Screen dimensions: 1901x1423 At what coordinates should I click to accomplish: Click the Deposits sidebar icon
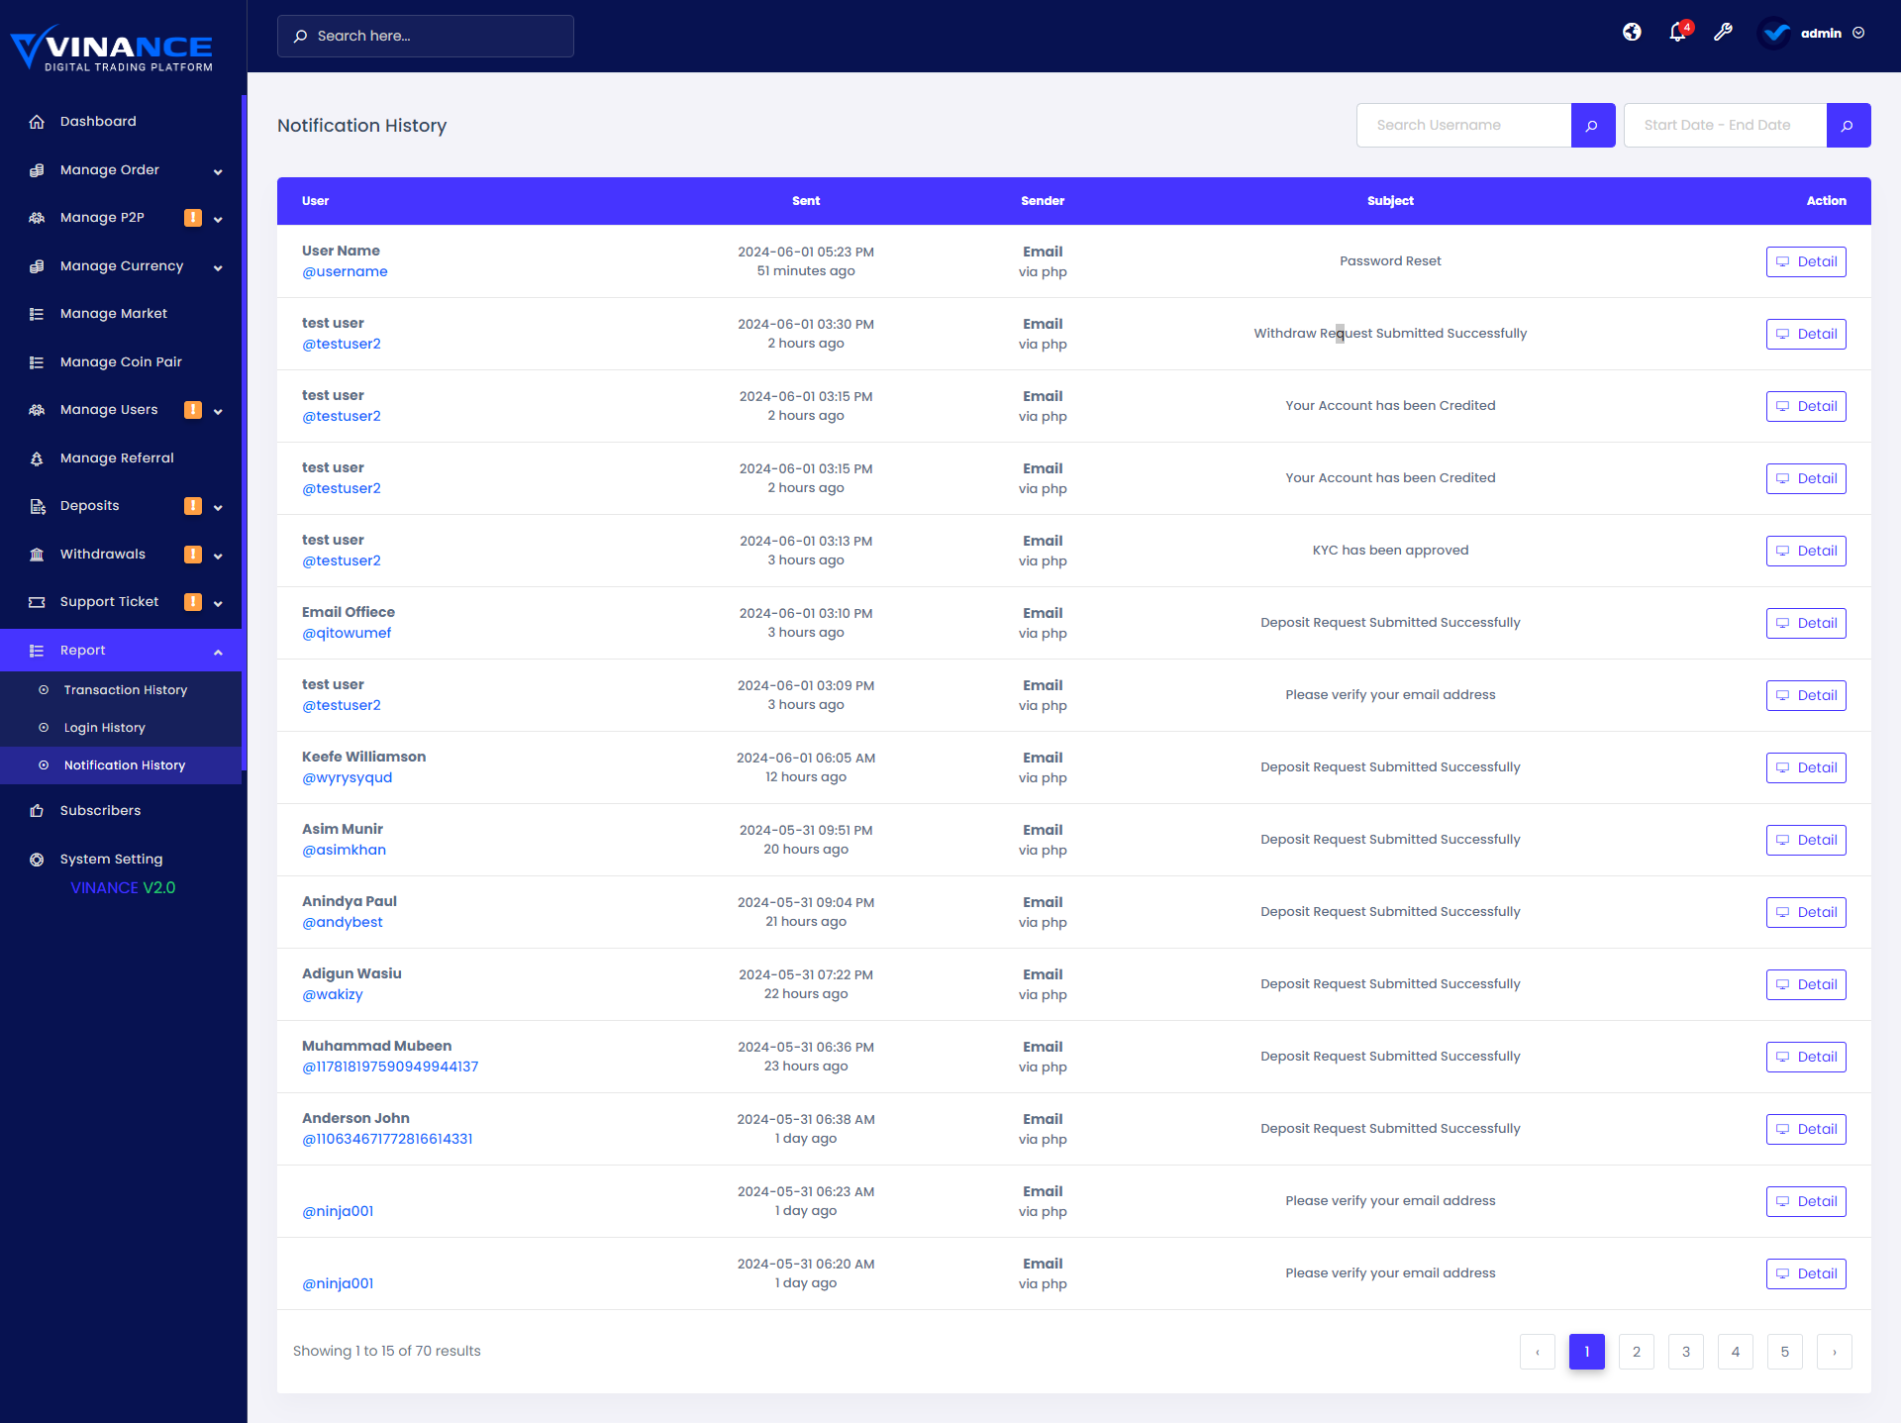click(37, 506)
